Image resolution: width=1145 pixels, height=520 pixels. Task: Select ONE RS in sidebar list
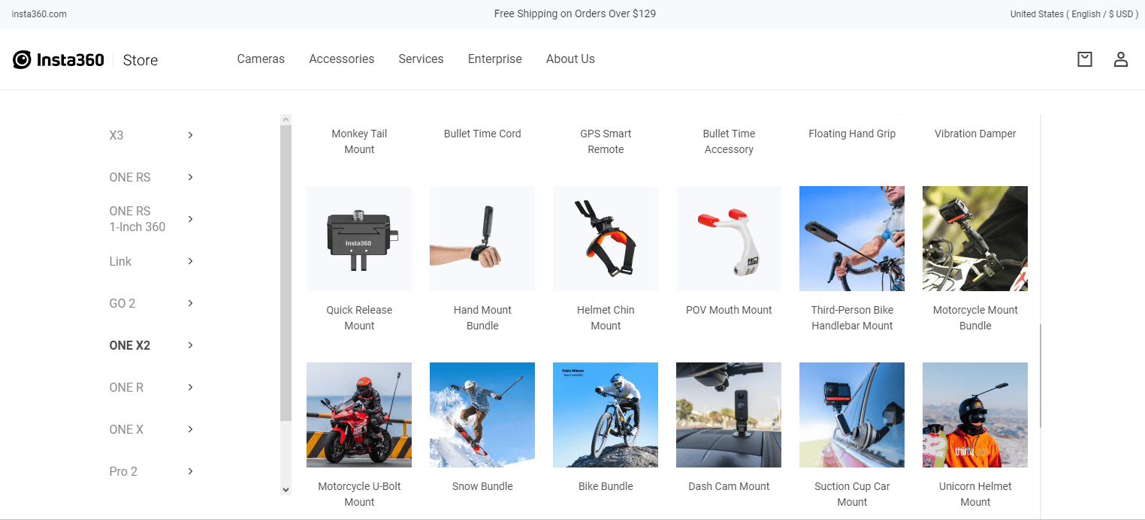pyautogui.click(x=130, y=177)
